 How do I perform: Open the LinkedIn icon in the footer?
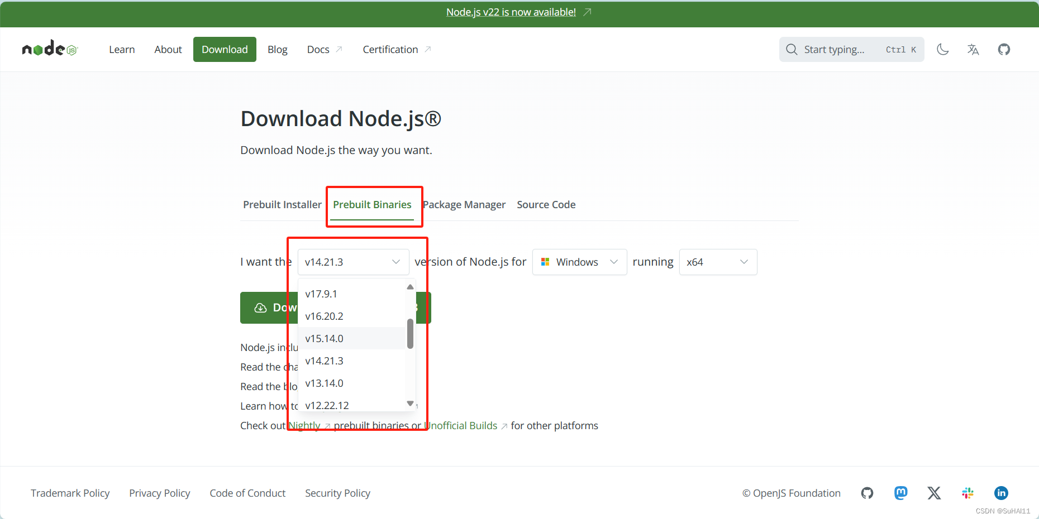click(x=1001, y=493)
